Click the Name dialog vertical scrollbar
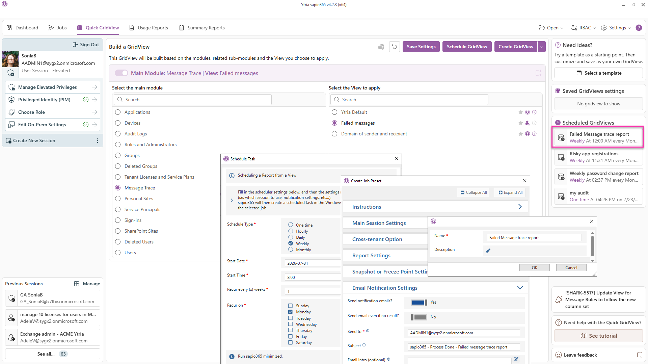 (x=592, y=246)
